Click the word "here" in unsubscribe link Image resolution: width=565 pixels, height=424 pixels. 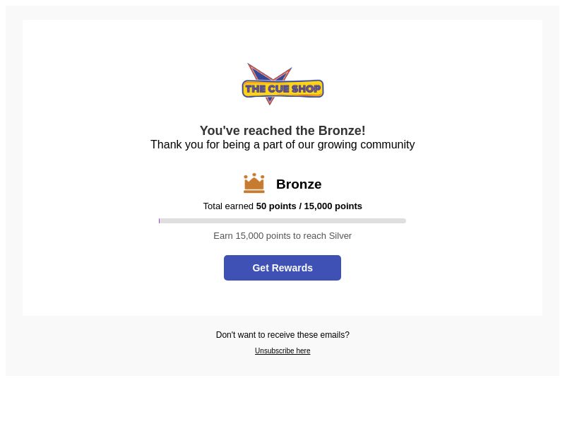(x=303, y=351)
